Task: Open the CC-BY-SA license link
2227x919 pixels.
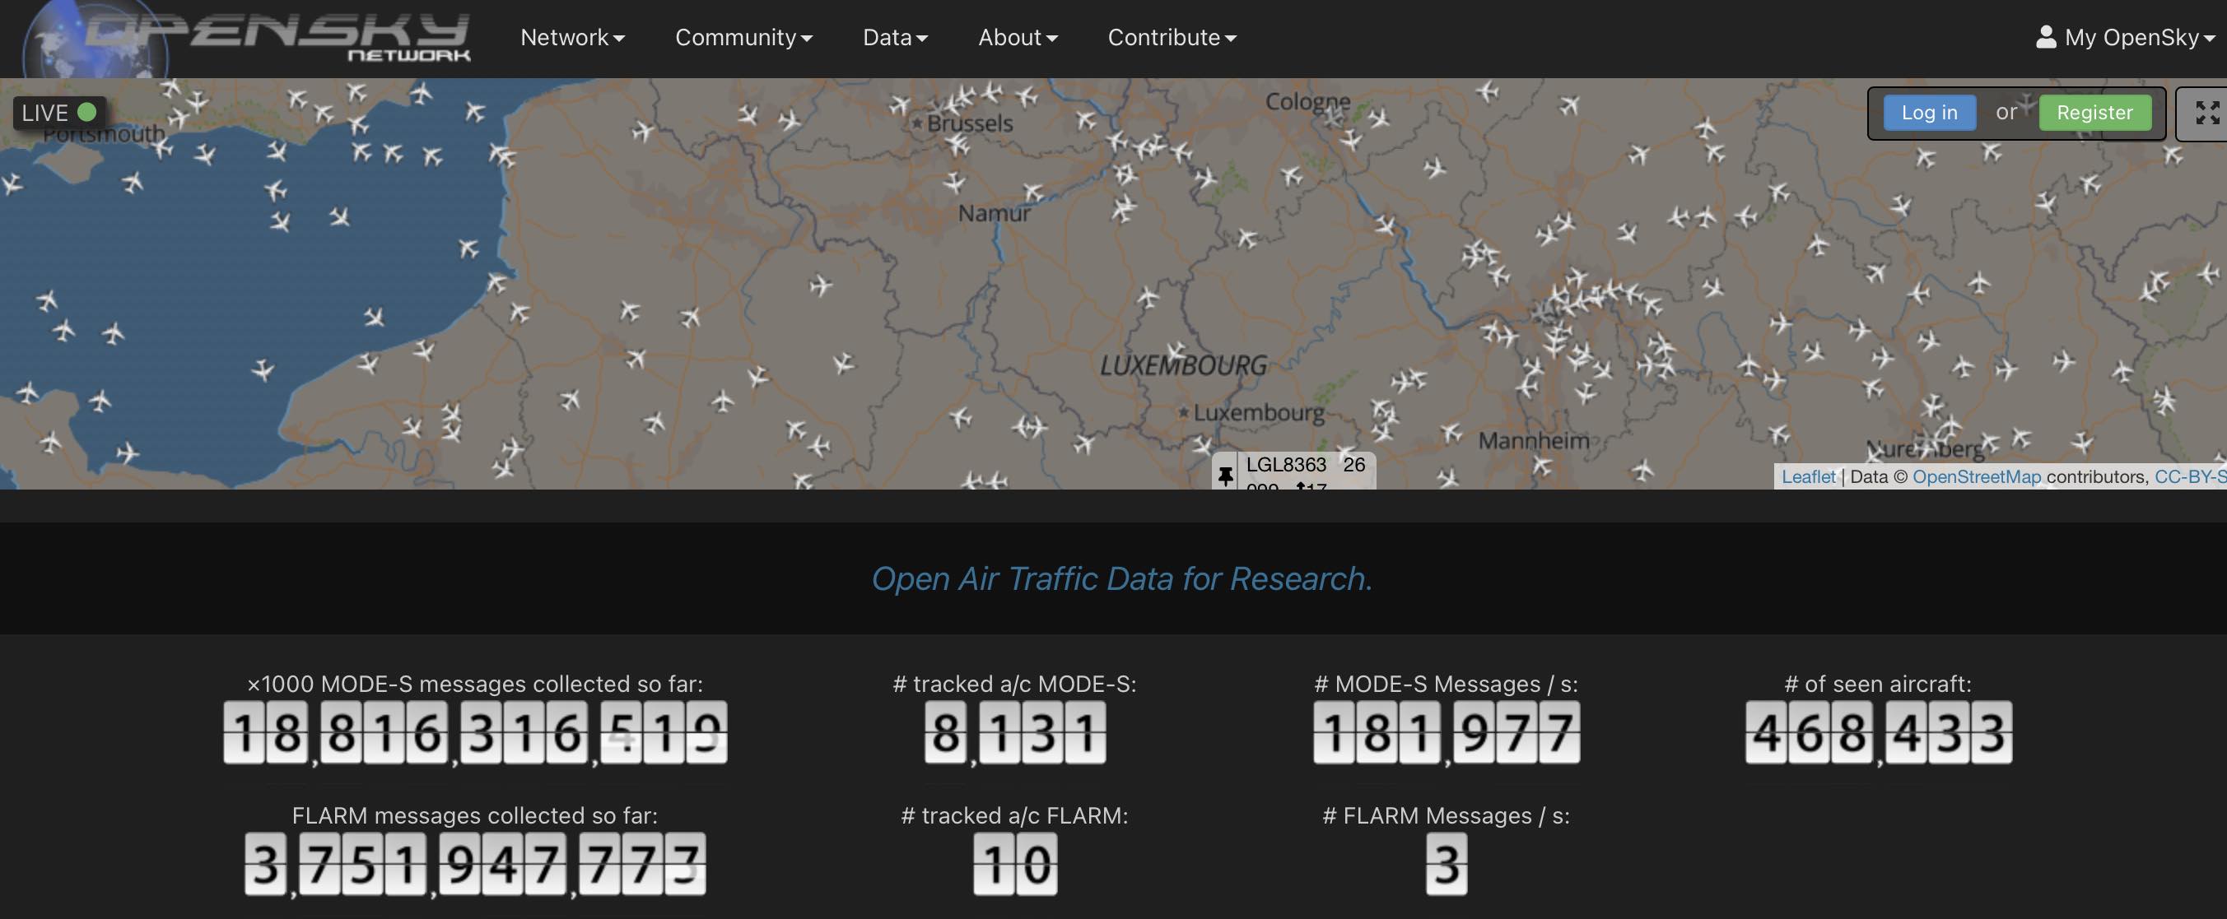Action: 2190,476
